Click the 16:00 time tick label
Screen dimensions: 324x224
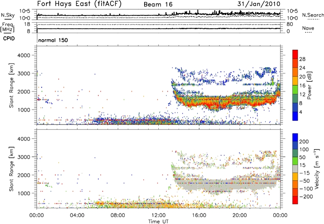tap(199, 216)
